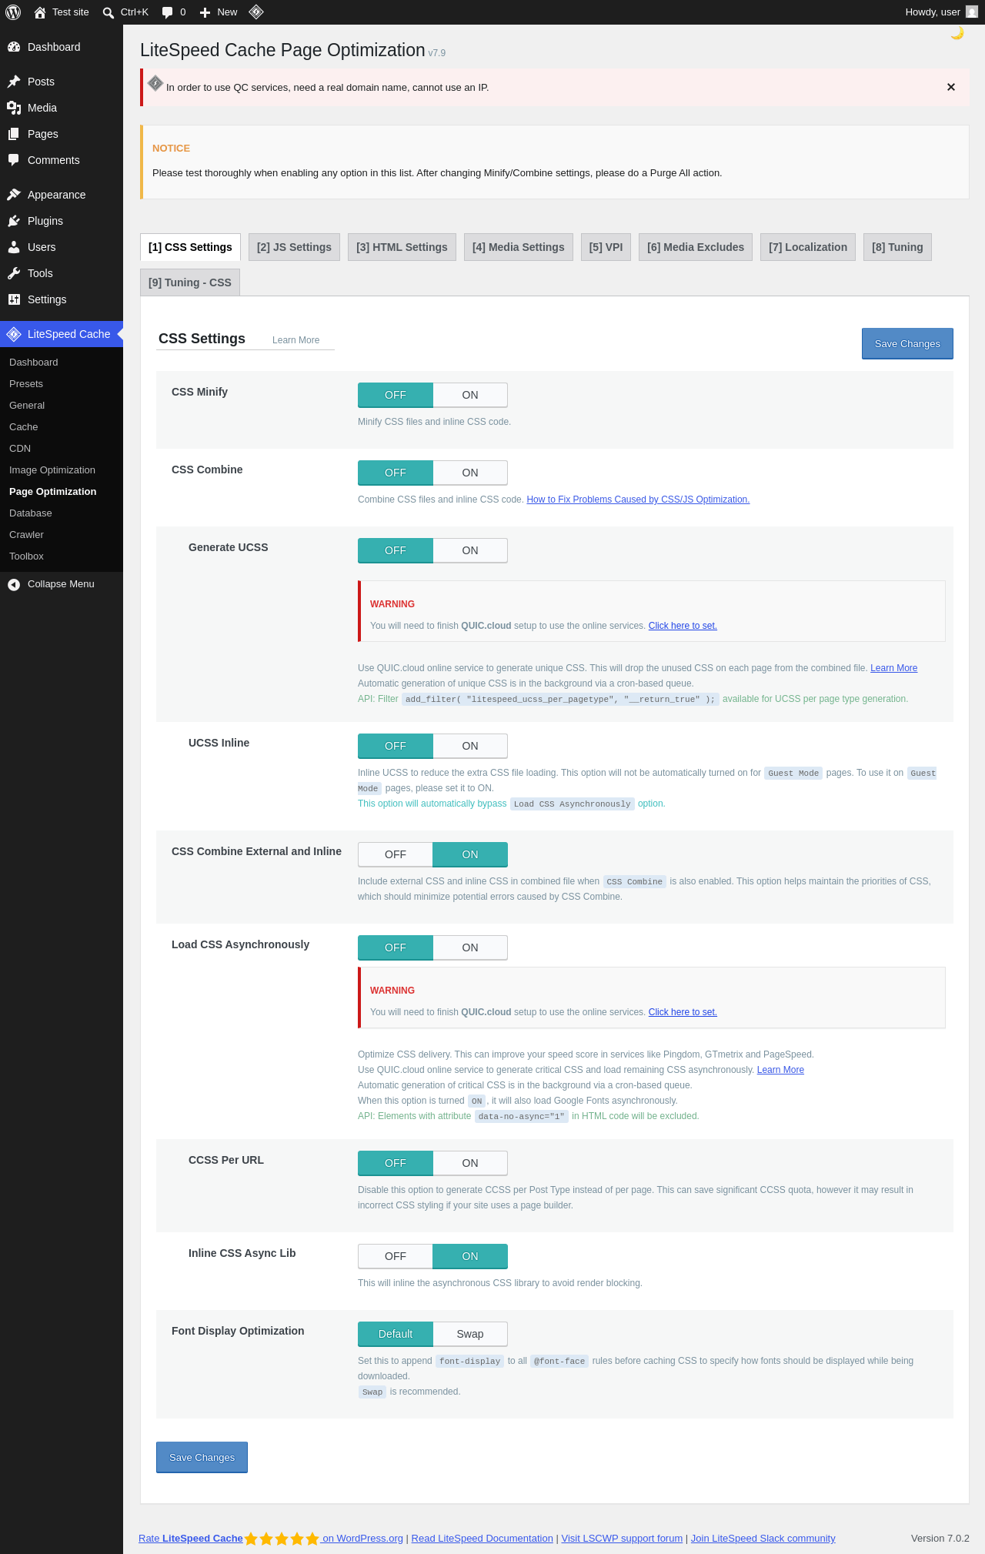Toggle the moon dark mode icon
Image resolution: width=985 pixels, height=1554 pixels.
(x=957, y=33)
